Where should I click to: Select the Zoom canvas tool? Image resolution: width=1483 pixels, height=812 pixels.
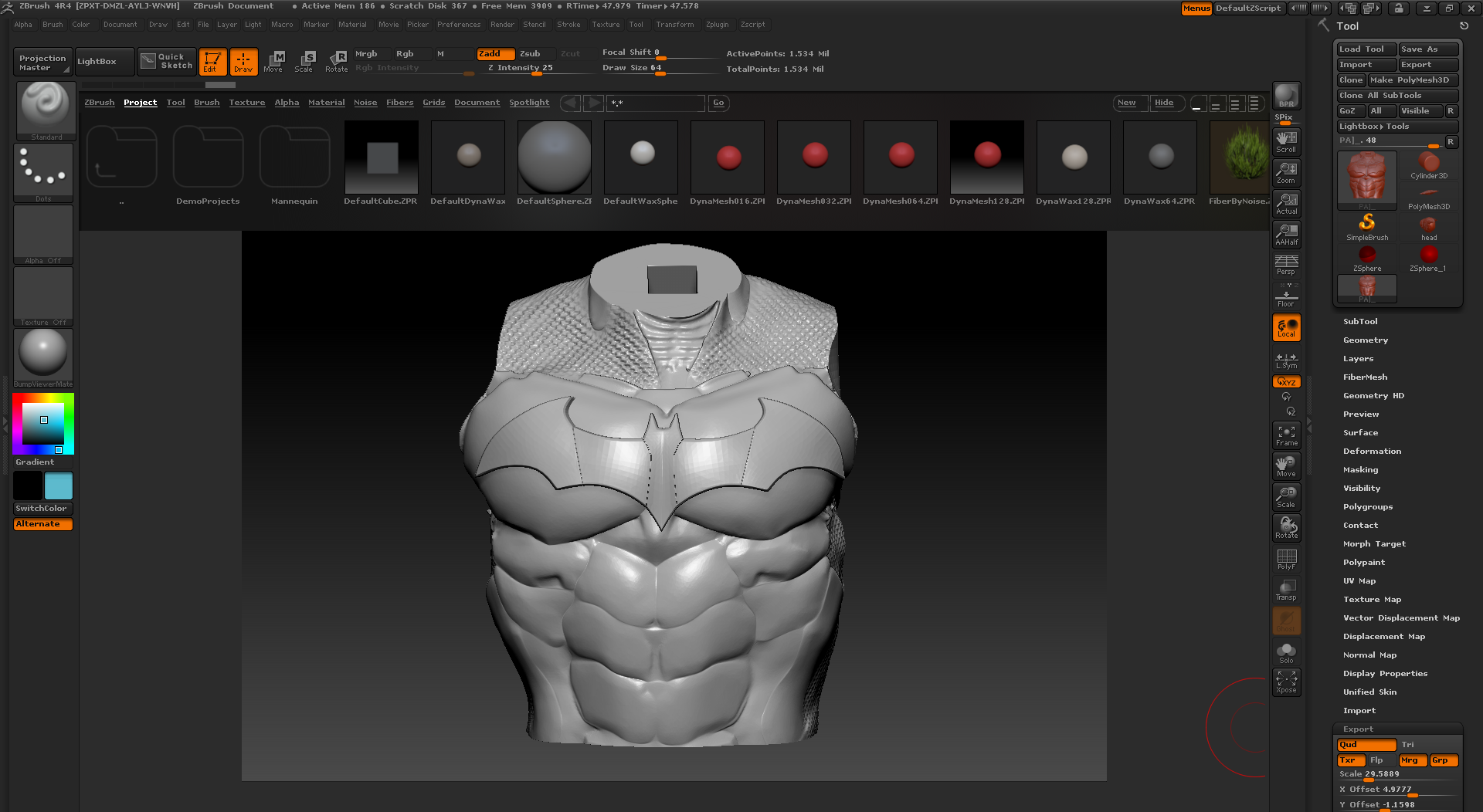pyautogui.click(x=1286, y=172)
